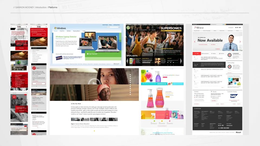
Task: Click right arrow in Supersonics Spotlights strip
Action: 181,61
